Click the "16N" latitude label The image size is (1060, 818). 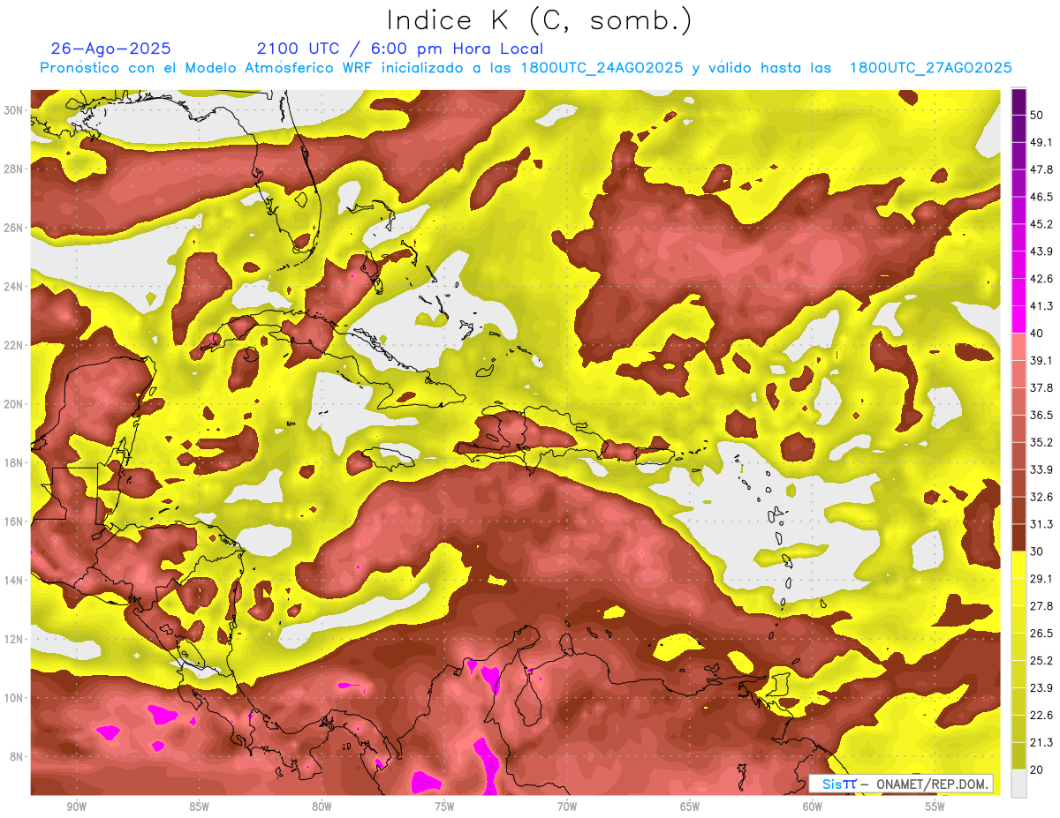coord(15,522)
